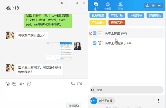Click the 发送(S) send button
Image resolution: width=166 pixels, height=108 pixels.
74,106
